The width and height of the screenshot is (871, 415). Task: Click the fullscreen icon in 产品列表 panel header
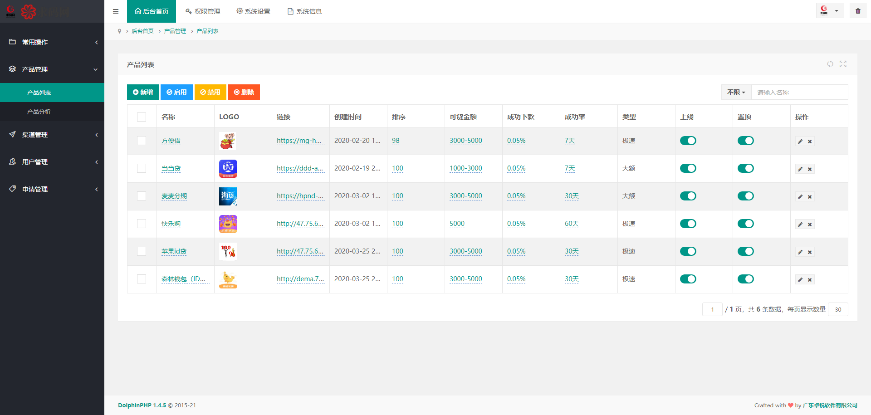[x=843, y=64]
